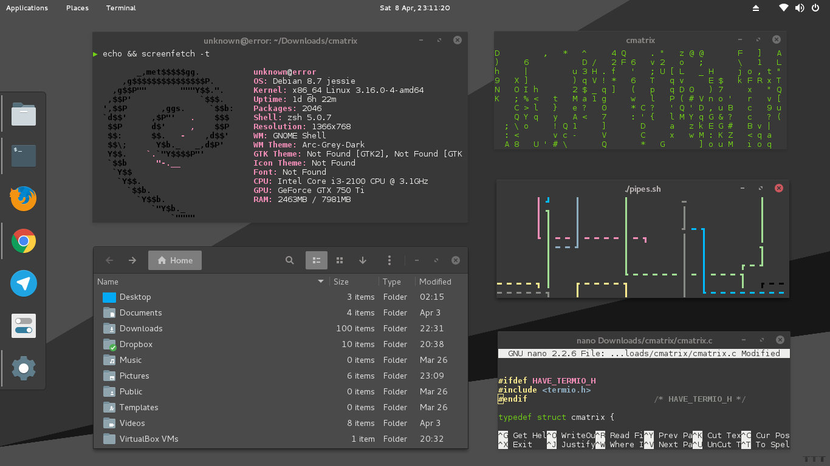This screenshot has width=830, height=466.
Task: Click '8 items' in Videos row
Action: coord(360,423)
